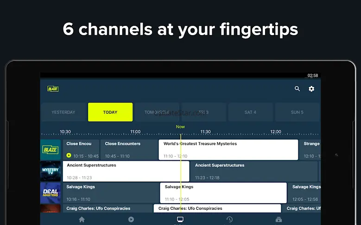Open the search magnifier icon
This screenshot has height=225, width=361.
[297, 89]
